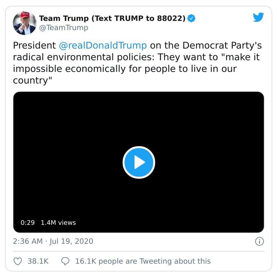Click the Twitter bird logo
This screenshot has height=278, width=278.
(259, 17)
